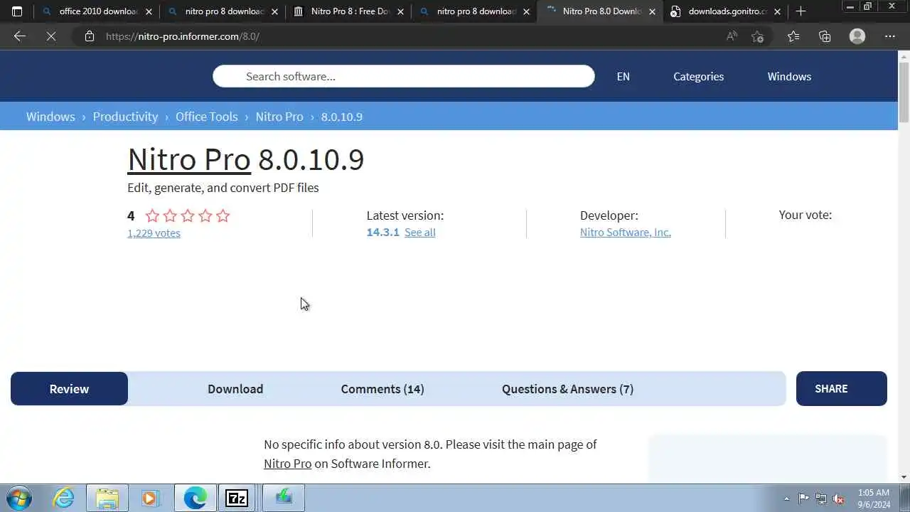Screen dimensions: 910x512
Task: Select the Comments (14) tab
Action: [382, 389]
